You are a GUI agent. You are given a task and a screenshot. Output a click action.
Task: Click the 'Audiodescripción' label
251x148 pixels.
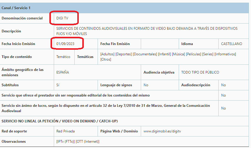pos(196,85)
